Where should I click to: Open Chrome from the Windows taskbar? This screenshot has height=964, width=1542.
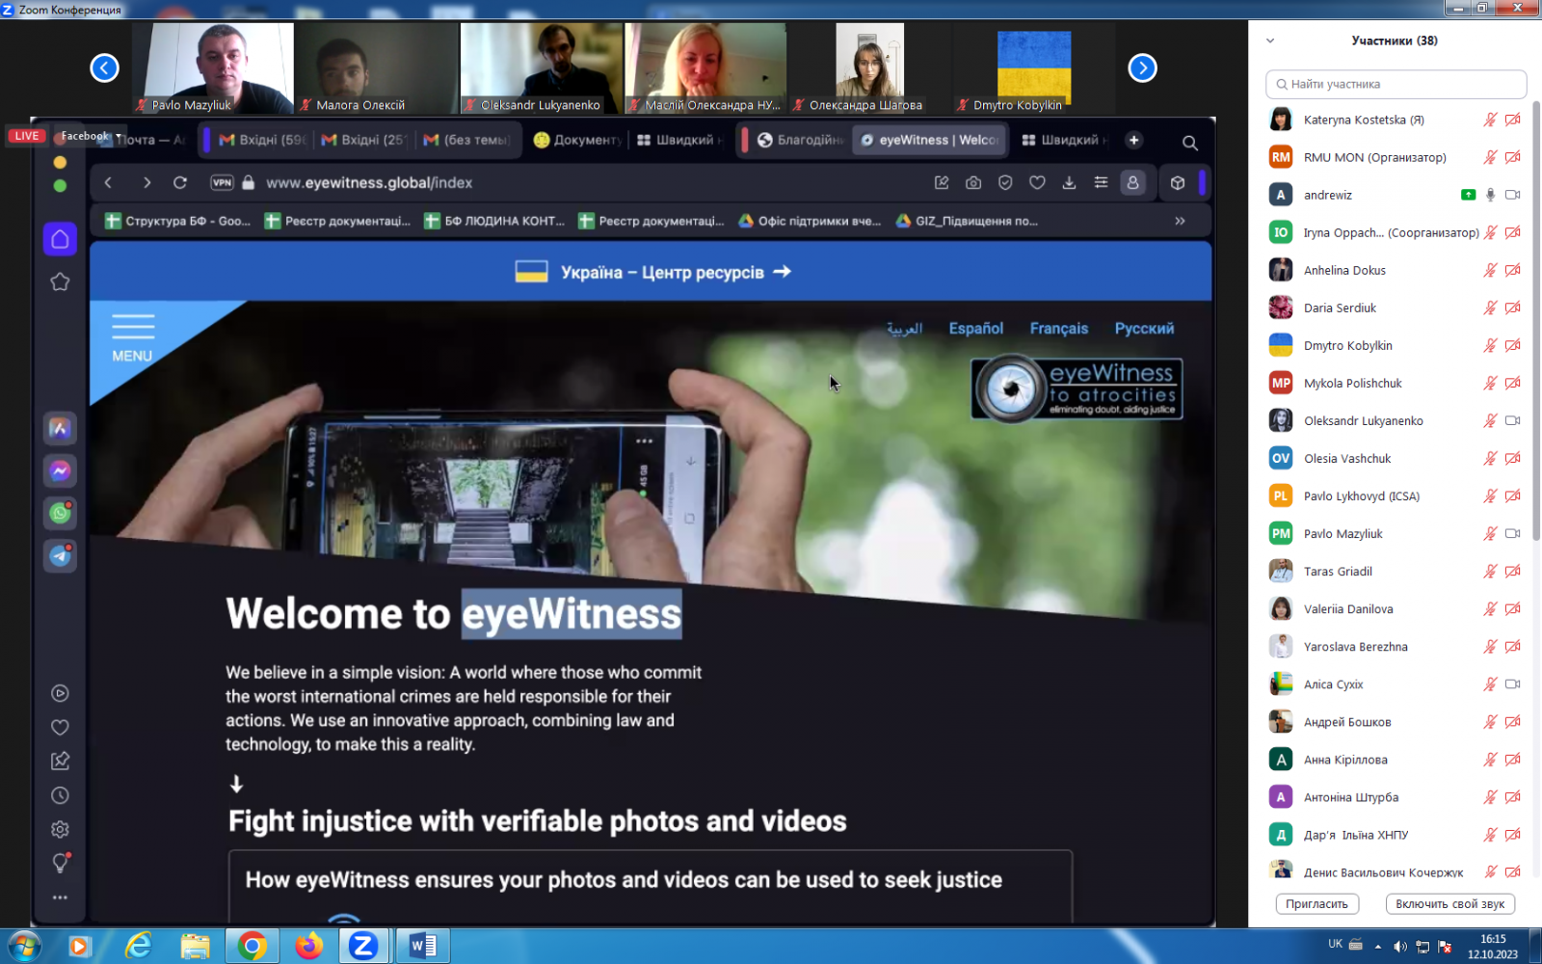[x=253, y=946]
